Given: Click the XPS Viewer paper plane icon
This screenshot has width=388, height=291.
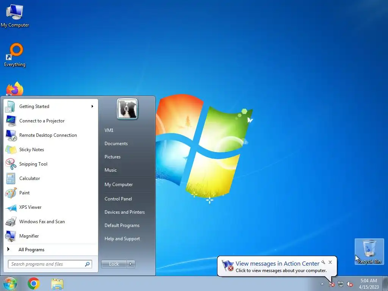Looking at the screenshot, I should tap(10, 207).
